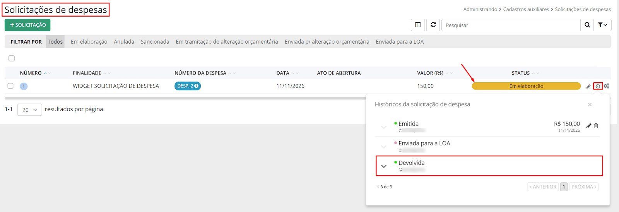
Task: Click the + SOLICITAÇÃO button
Action: [27, 25]
